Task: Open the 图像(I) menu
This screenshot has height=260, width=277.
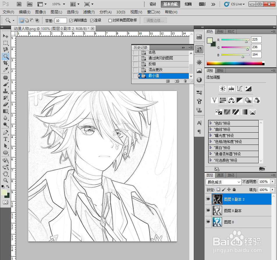Action: (40, 12)
